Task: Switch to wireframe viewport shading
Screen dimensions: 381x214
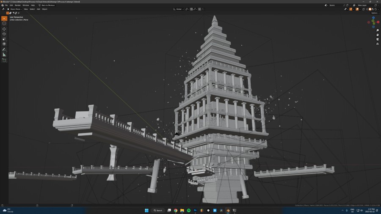Action: pyautogui.click(x=367, y=9)
